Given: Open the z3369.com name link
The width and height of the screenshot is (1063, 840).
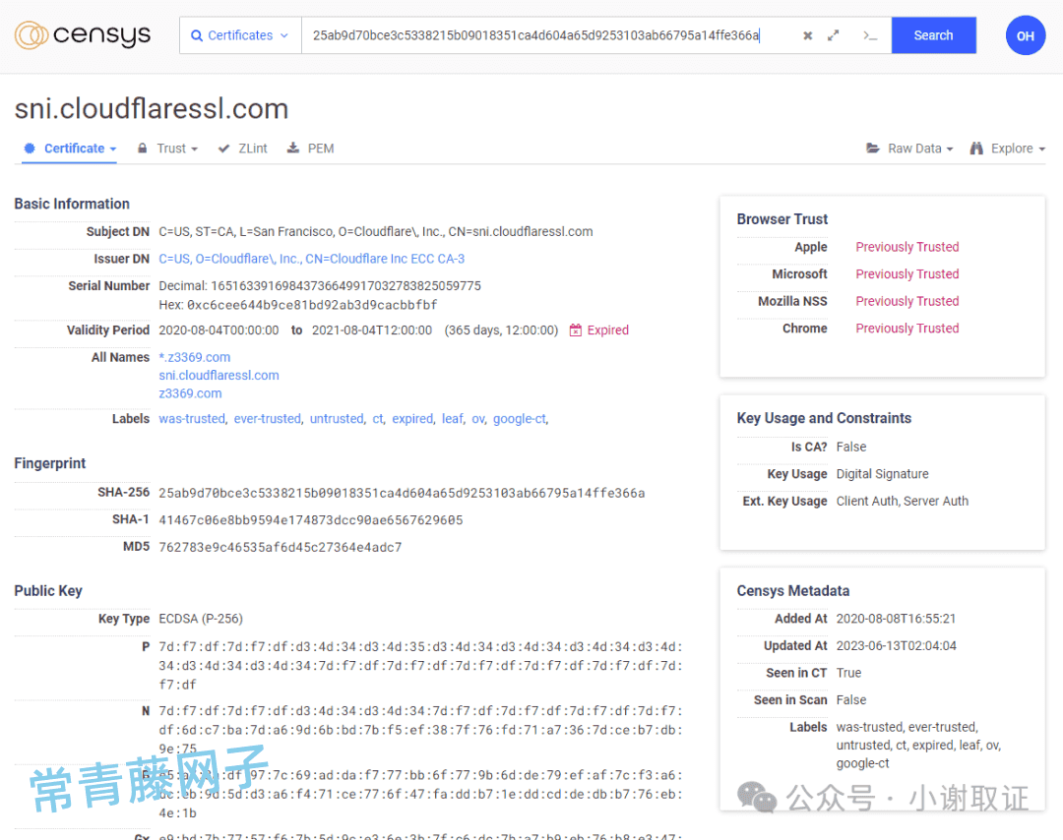Looking at the screenshot, I should click(190, 393).
